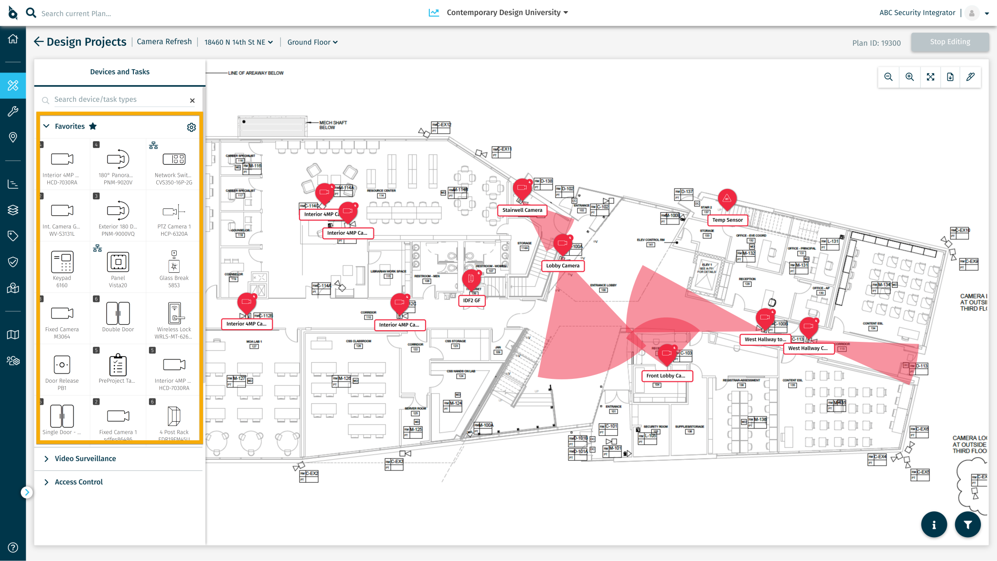Image resolution: width=997 pixels, height=561 pixels.
Task: Clear the device search field with the X
Action: (192, 100)
